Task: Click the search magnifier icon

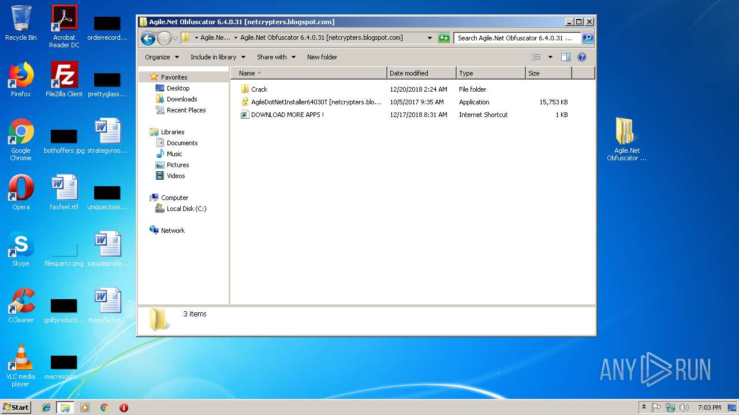Action: 588,38
